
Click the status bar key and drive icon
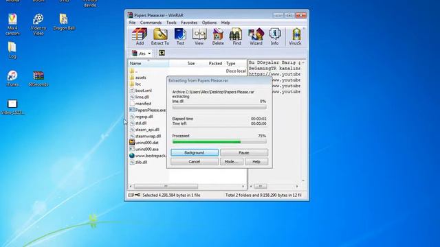click(134, 195)
